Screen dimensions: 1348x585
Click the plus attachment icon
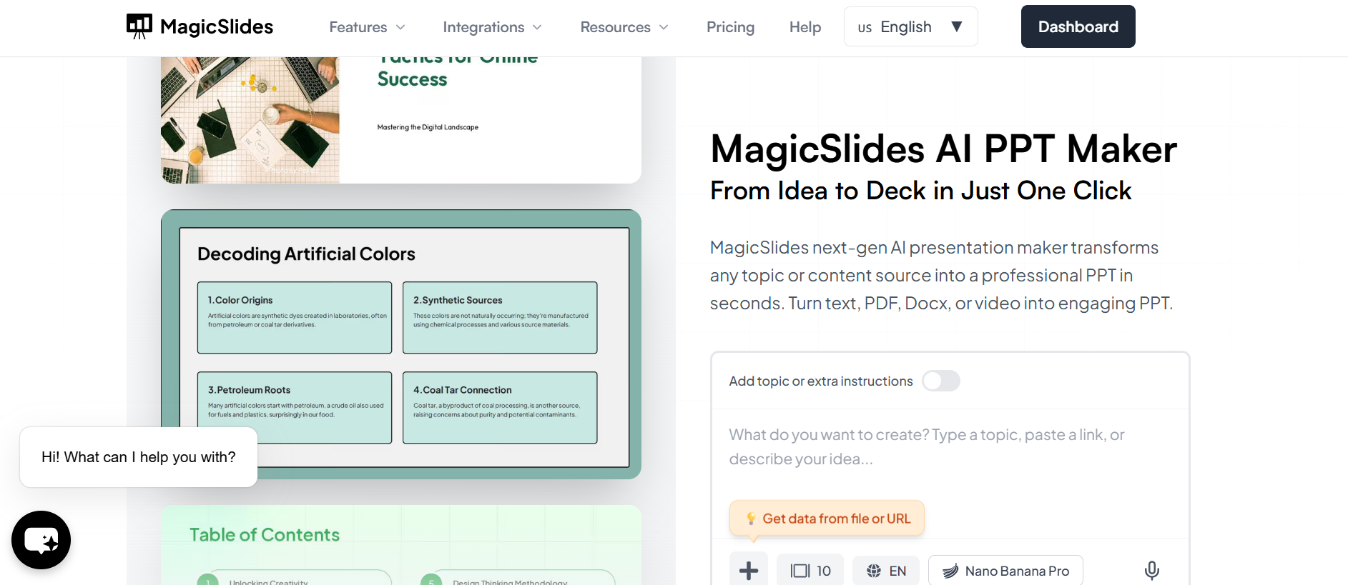(749, 571)
